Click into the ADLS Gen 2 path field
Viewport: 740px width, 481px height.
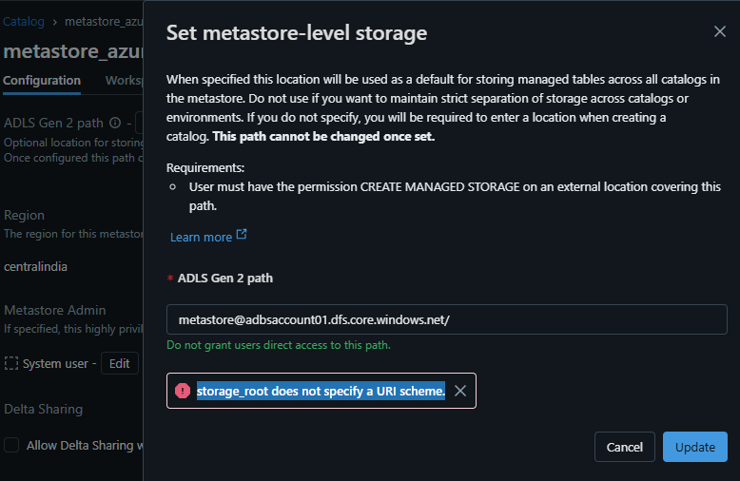click(x=446, y=320)
